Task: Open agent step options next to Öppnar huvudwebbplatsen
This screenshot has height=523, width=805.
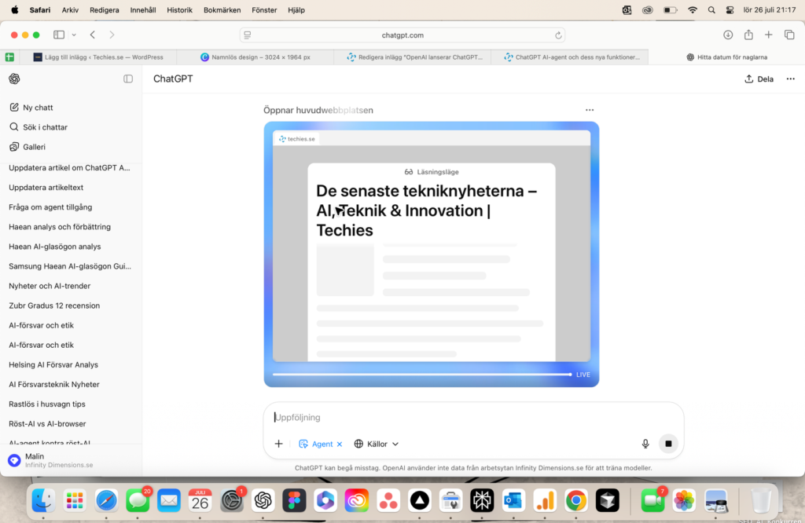Action: (x=590, y=110)
